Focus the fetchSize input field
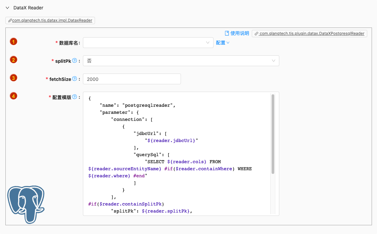 click(132, 79)
